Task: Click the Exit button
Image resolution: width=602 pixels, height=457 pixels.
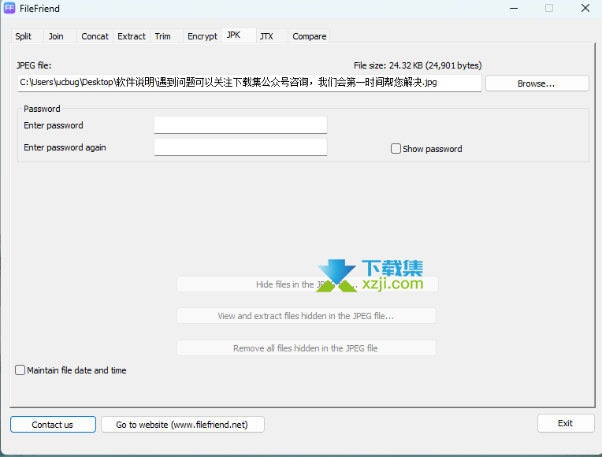Action: pos(566,423)
